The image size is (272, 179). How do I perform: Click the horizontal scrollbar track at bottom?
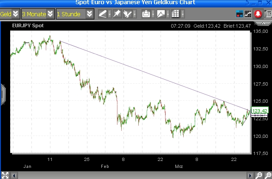point(132,176)
